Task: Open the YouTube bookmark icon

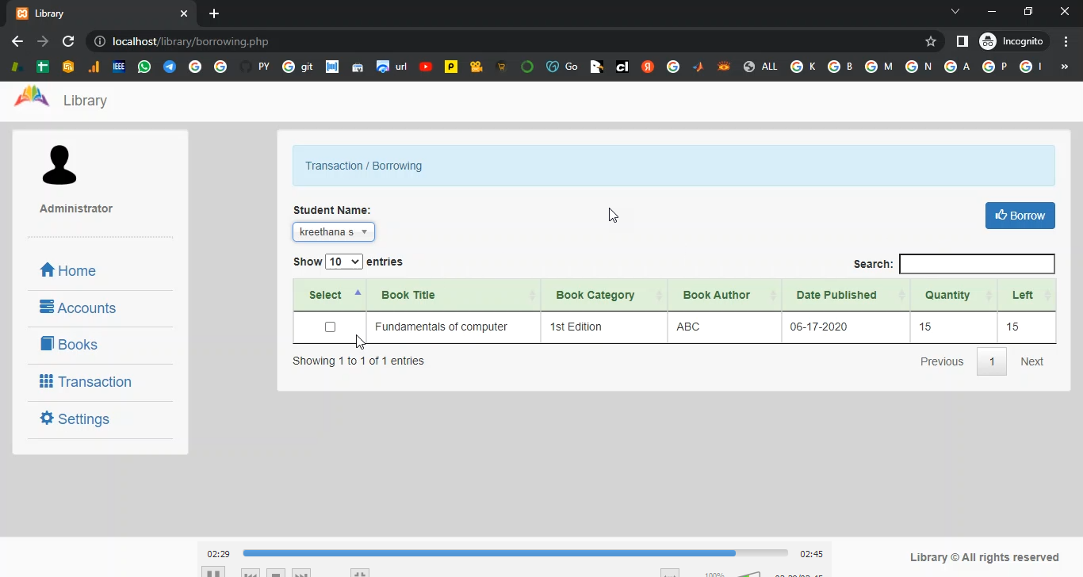Action: 426,67
